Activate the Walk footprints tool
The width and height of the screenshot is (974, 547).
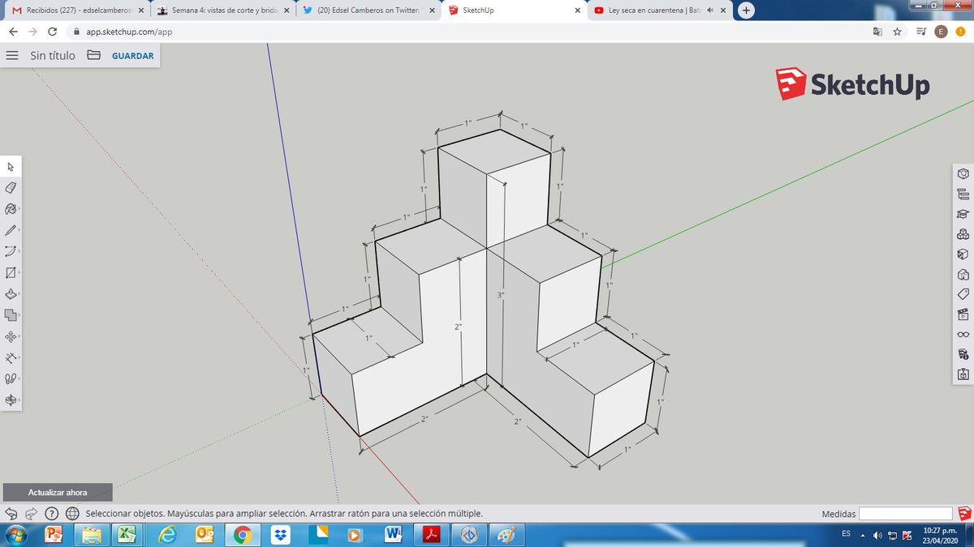[11, 378]
